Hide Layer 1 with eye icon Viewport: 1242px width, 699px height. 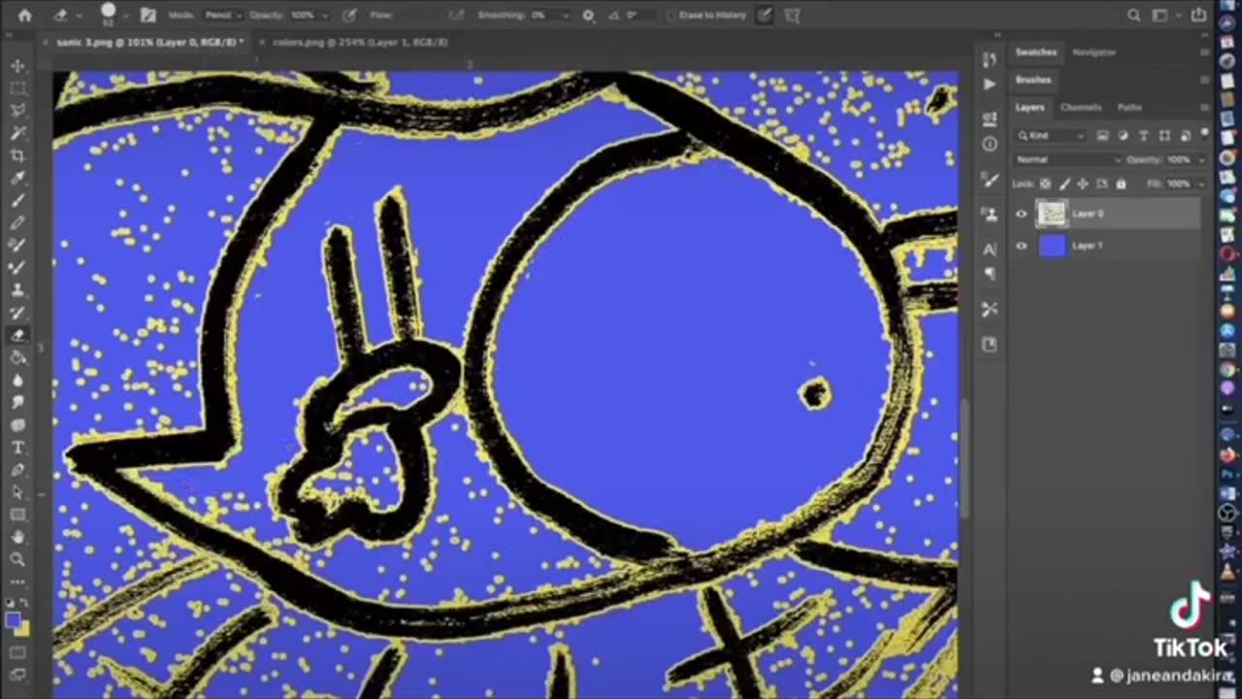(x=1021, y=246)
